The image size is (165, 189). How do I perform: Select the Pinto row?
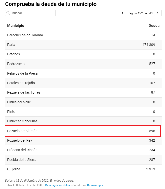83,112
